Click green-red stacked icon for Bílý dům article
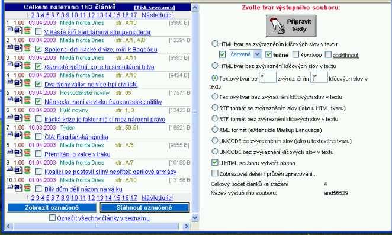Screen dimensions: 392x235 click(27, 188)
